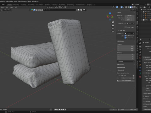
Task: Click the bookmark icon beside search
Action: tap(79, 10)
